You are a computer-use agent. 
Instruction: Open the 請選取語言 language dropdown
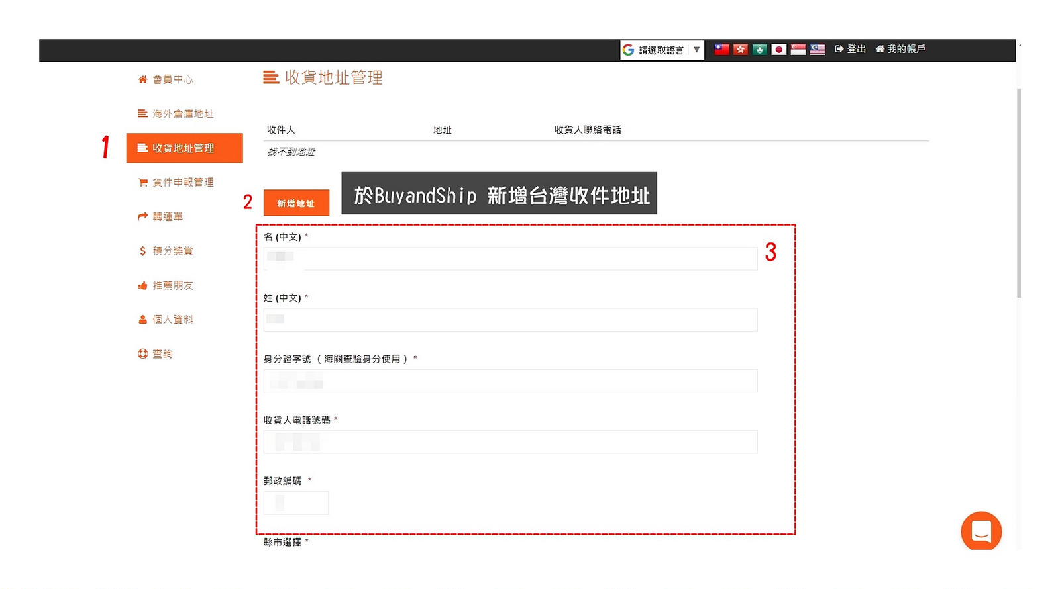click(x=661, y=50)
